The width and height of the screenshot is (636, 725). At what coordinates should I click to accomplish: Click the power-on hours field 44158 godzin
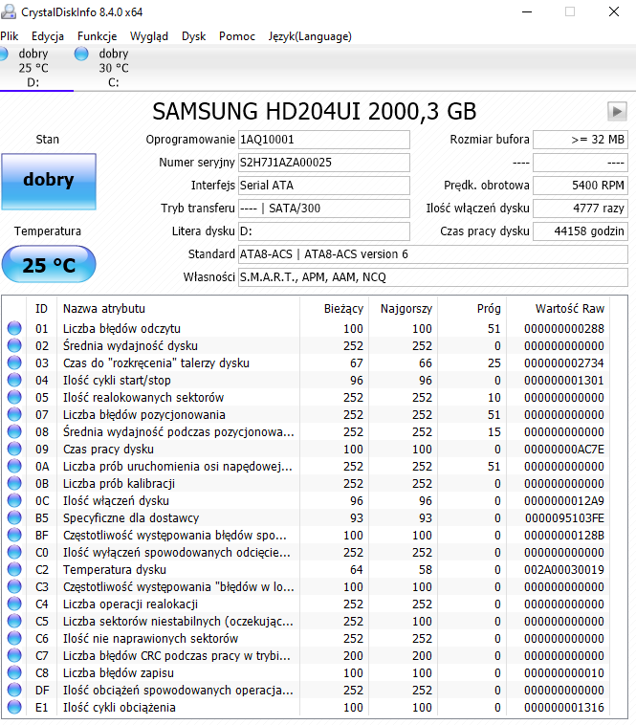pos(581,231)
